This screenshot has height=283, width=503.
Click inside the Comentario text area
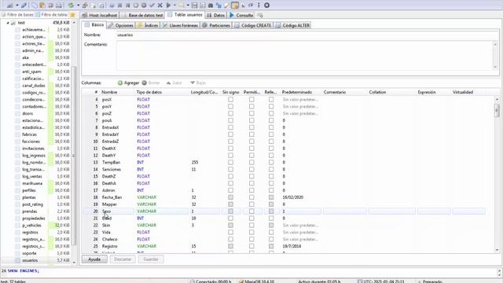[x=304, y=55]
